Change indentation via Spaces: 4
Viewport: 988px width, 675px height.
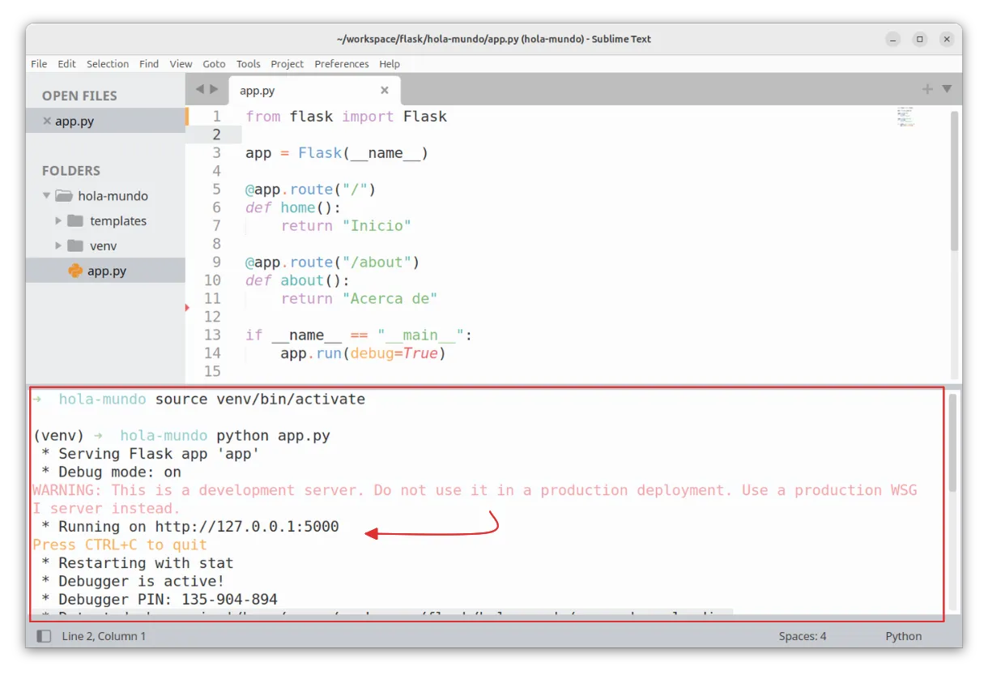[802, 637]
